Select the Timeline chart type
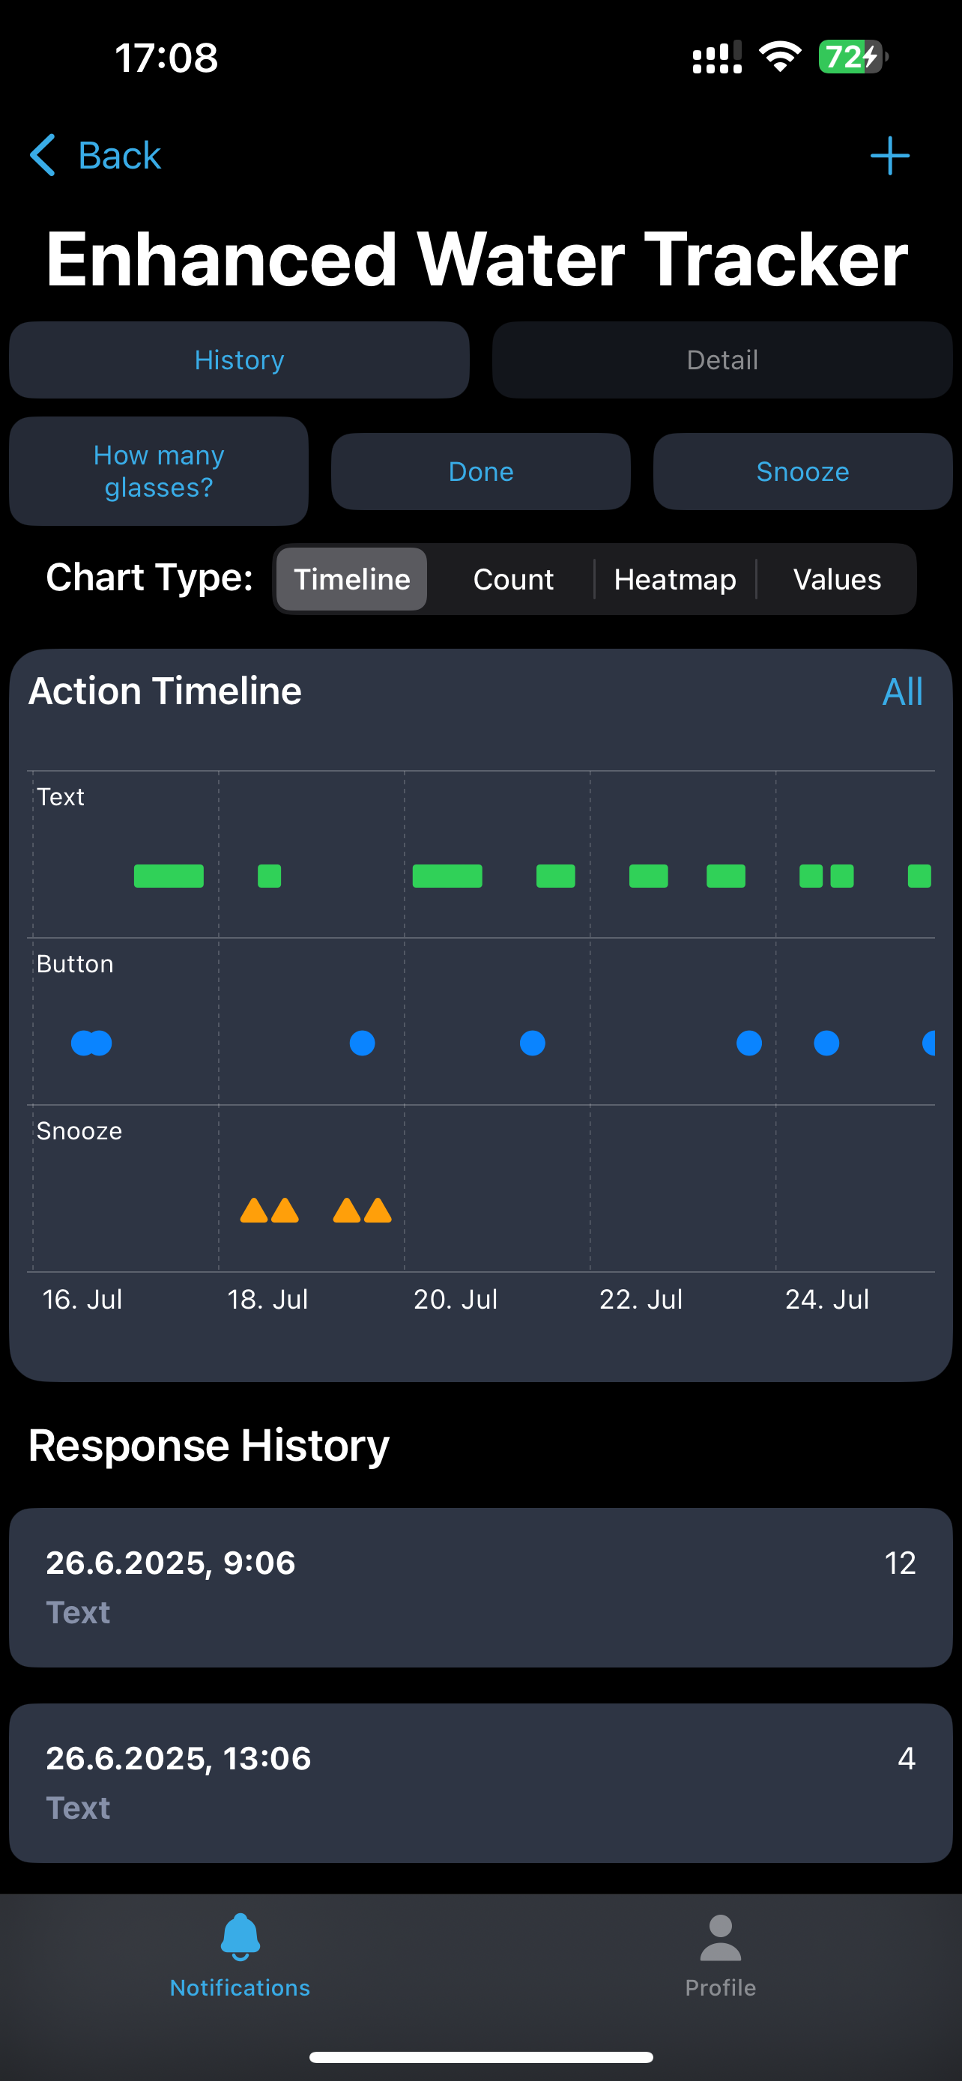The image size is (962, 2081). pyautogui.click(x=351, y=578)
